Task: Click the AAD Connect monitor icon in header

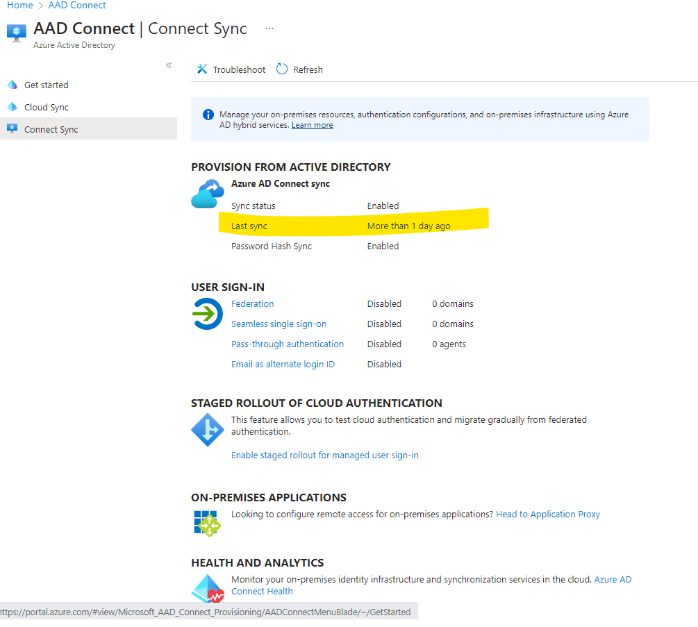Action: pyautogui.click(x=17, y=33)
